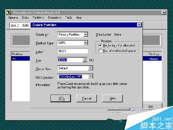This screenshot has height=130, width=173.
Task: Click the Size value field
Action: tap(70, 60)
